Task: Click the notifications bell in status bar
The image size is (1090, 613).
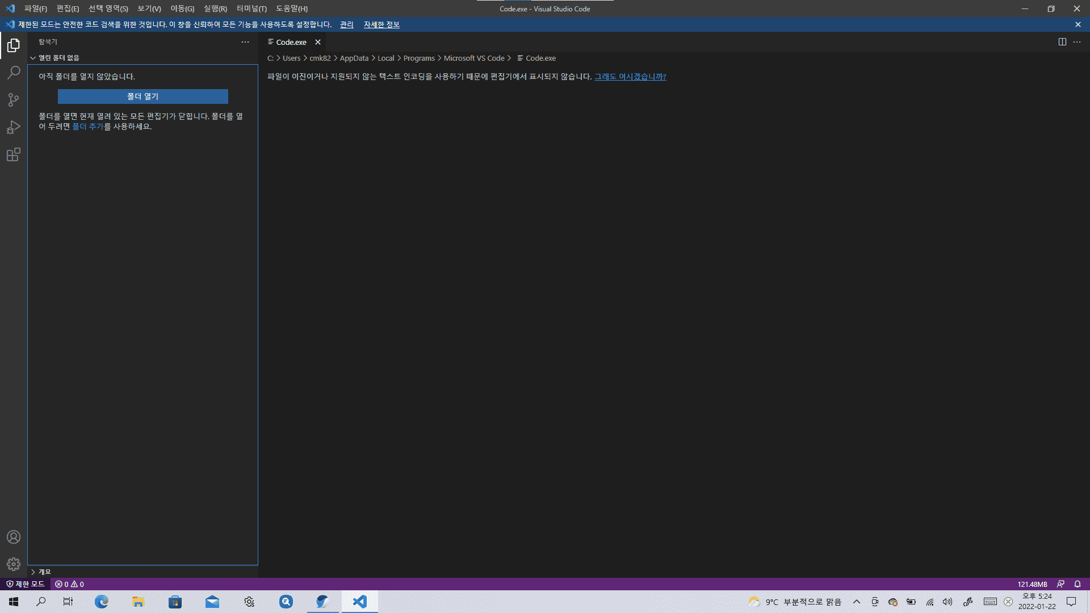Action: 1078,584
